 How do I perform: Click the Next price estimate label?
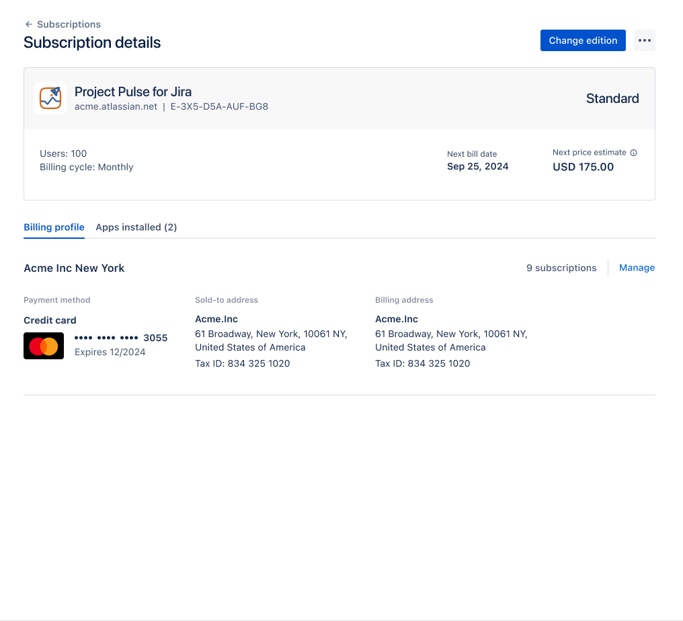pyautogui.click(x=590, y=153)
